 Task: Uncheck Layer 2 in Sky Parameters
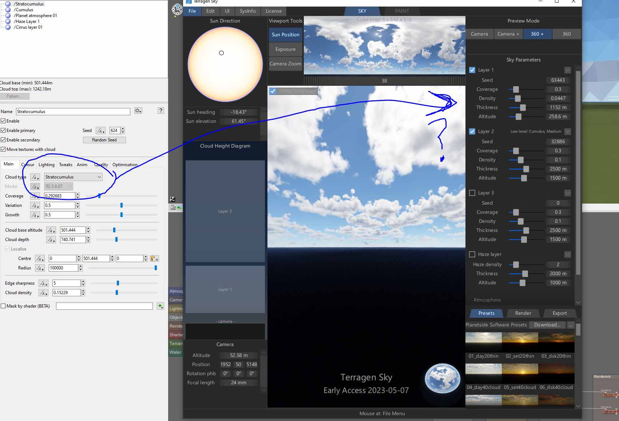472,131
